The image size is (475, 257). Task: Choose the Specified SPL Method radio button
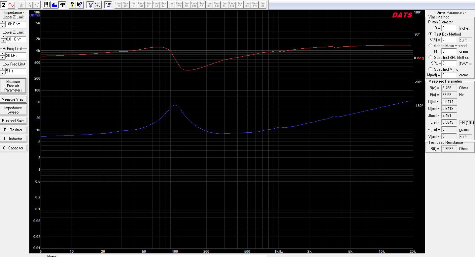pos(430,58)
